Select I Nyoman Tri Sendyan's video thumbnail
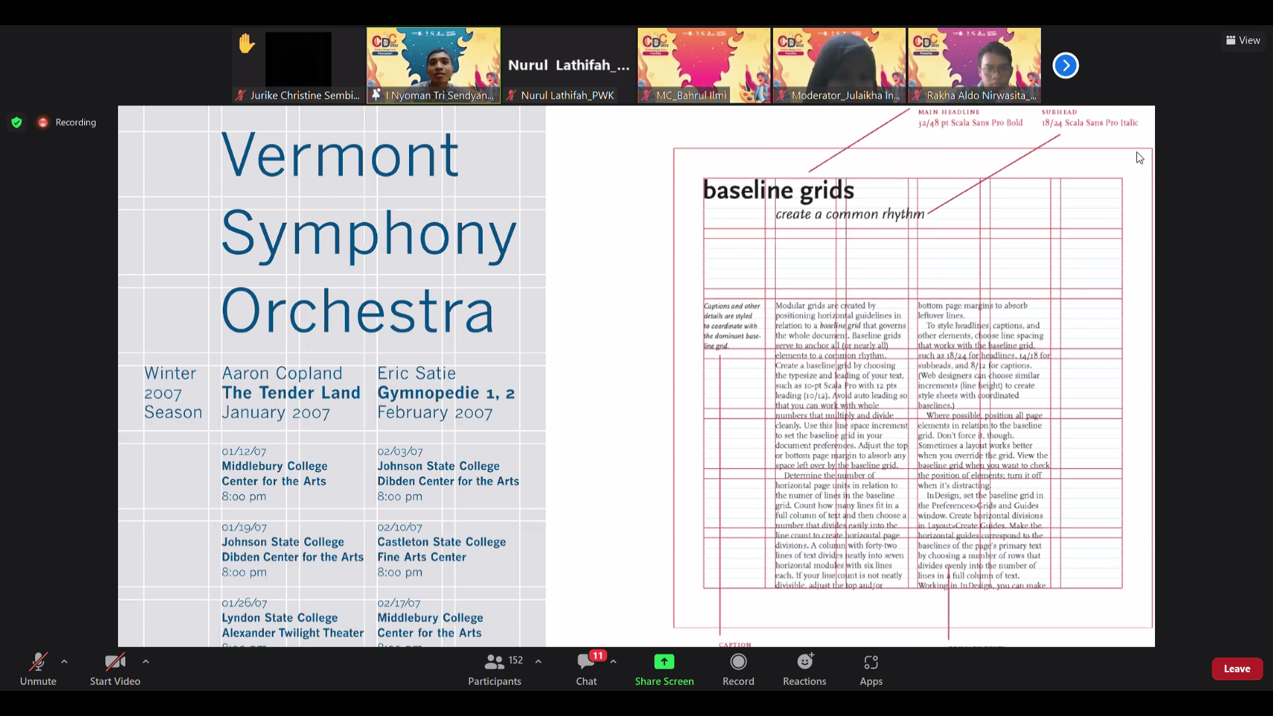The width and height of the screenshot is (1273, 716). (434, 65)
